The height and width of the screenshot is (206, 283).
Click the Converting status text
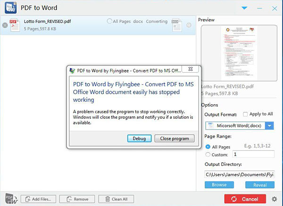pos(157,21)
